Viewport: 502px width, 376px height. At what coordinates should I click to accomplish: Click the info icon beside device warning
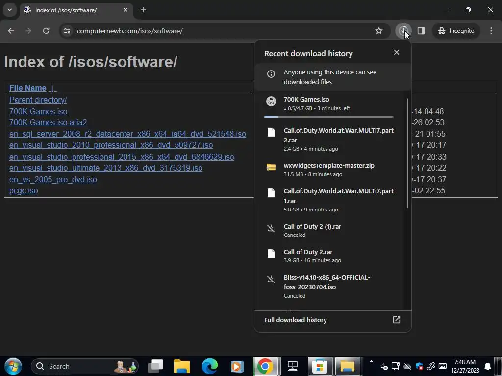coord(271,74)
